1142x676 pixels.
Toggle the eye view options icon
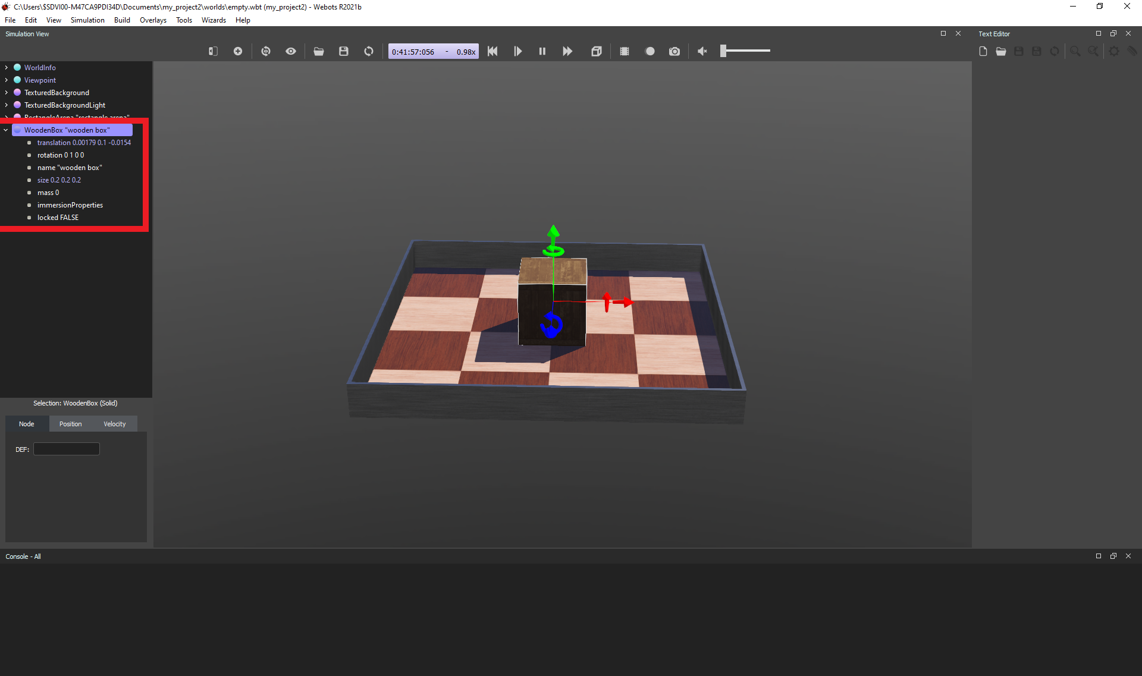(291, 52)
